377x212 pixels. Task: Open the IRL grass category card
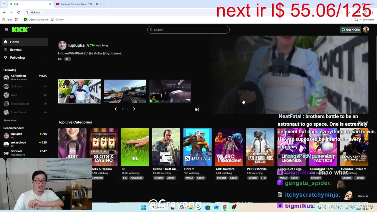point(135,147)
